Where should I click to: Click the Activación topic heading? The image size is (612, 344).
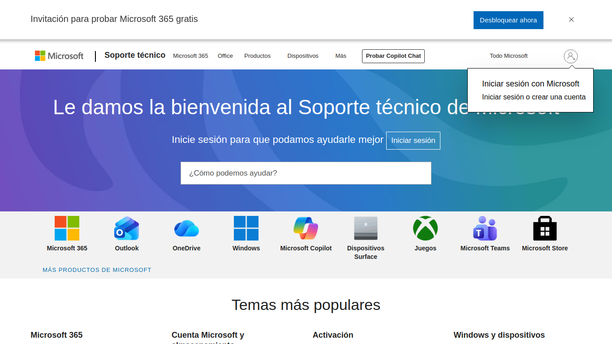tap(333, 335)
